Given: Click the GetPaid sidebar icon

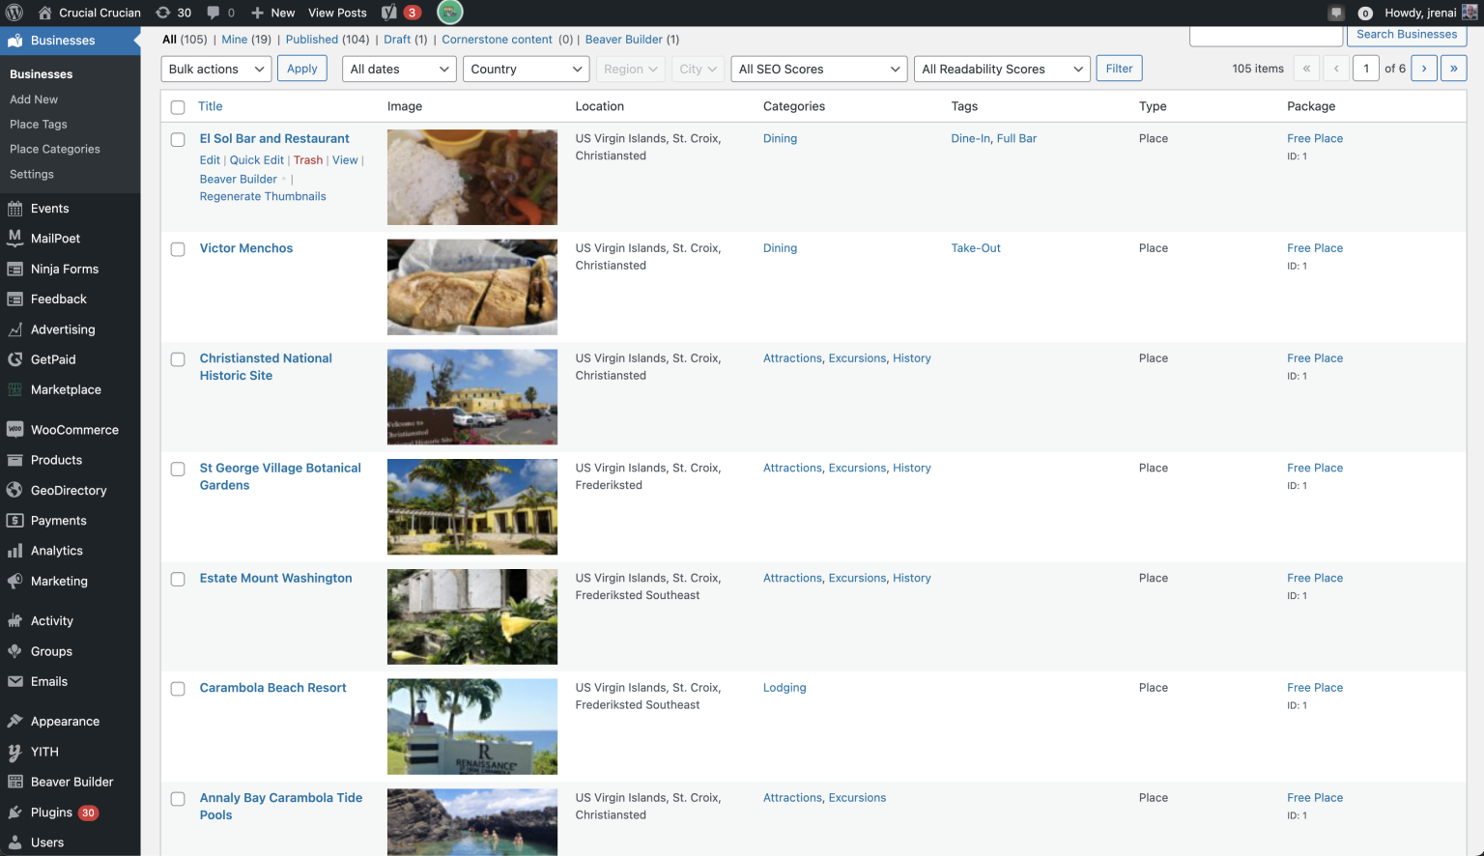Looking at the screenshot, I should (14, 359).
